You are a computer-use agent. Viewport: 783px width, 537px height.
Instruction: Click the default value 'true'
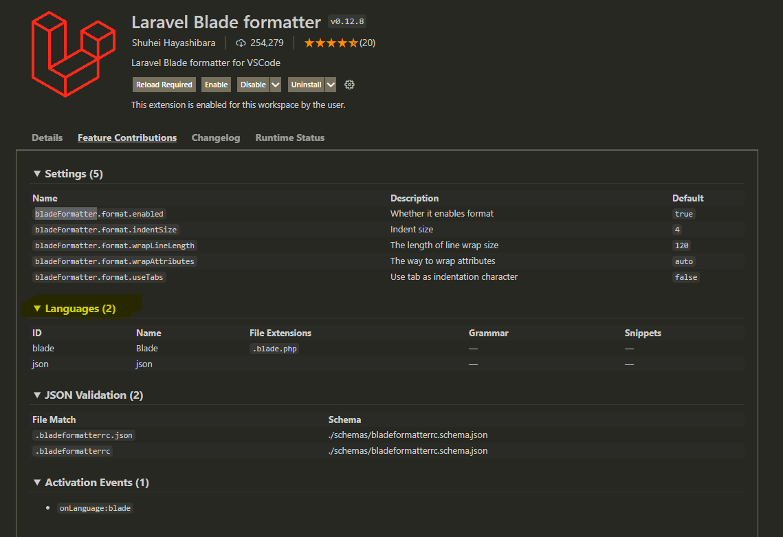tap(684, 214)
